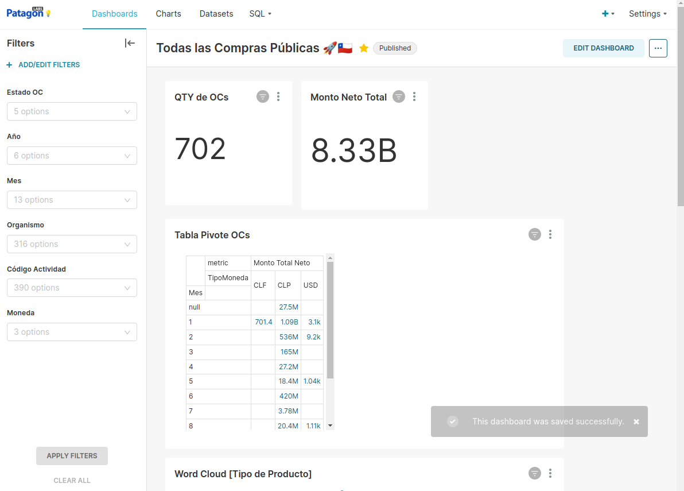Expand the Moneda filter dropdown

point(72,332)
